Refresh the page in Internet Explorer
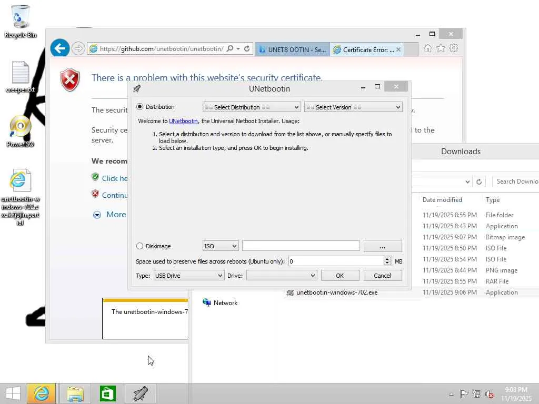 (247, 49)
